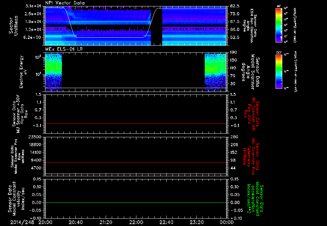The height and width of the screenshot is (226, 327).
Task: Click the red 'MU Scanner Inh' axis title
Action: [252, 114]
